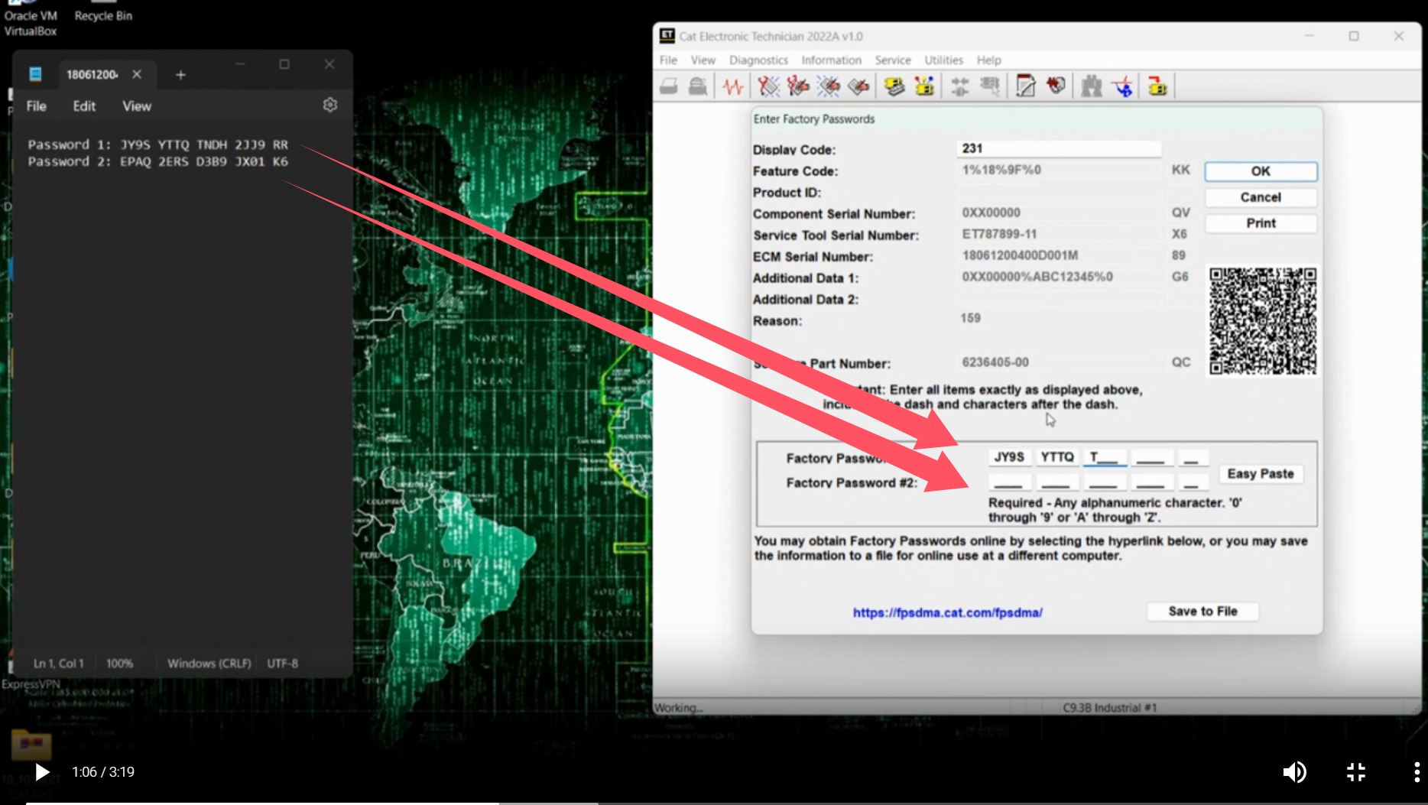Open the video more-options three dots
The width and height of the screenshot is (1428, 805).
pos(1417,772)
